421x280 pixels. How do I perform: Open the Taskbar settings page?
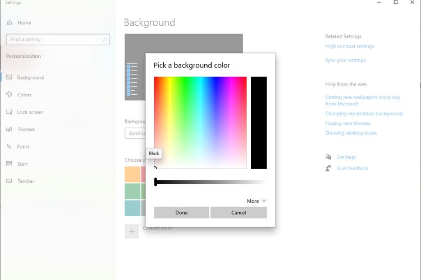26,181
